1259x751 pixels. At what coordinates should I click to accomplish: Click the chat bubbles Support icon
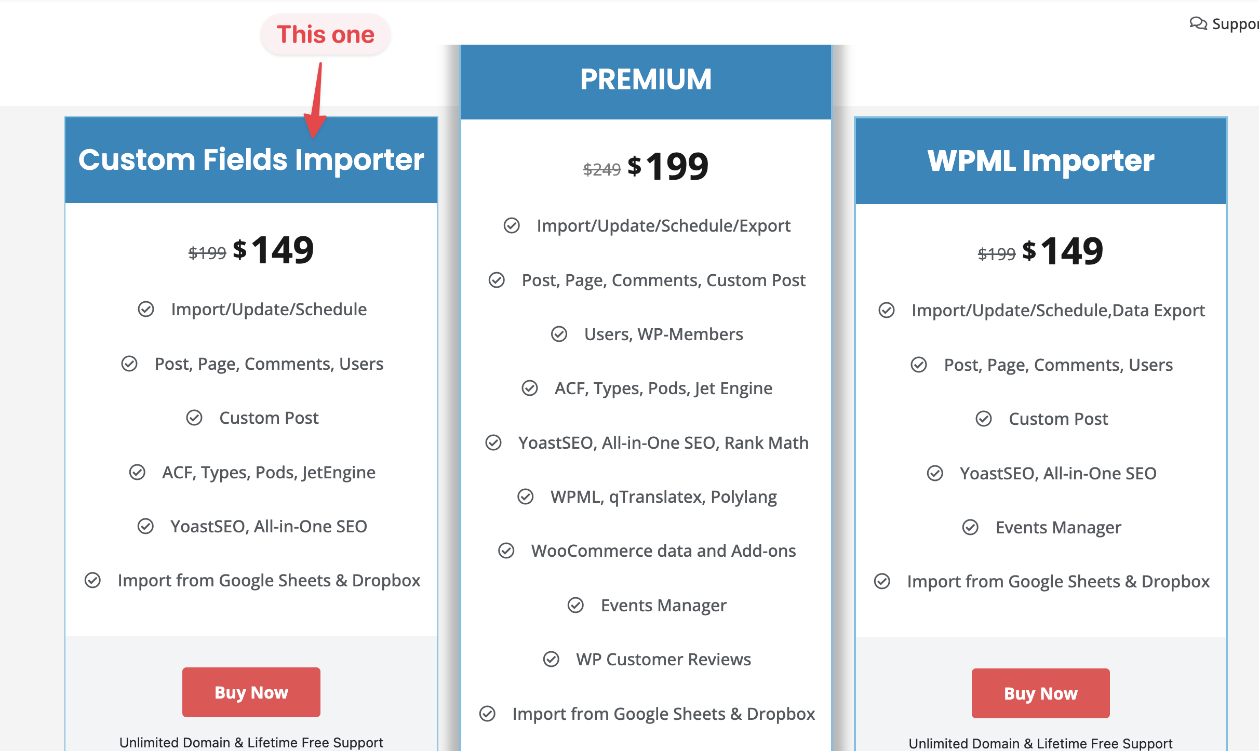[1200, 24]
